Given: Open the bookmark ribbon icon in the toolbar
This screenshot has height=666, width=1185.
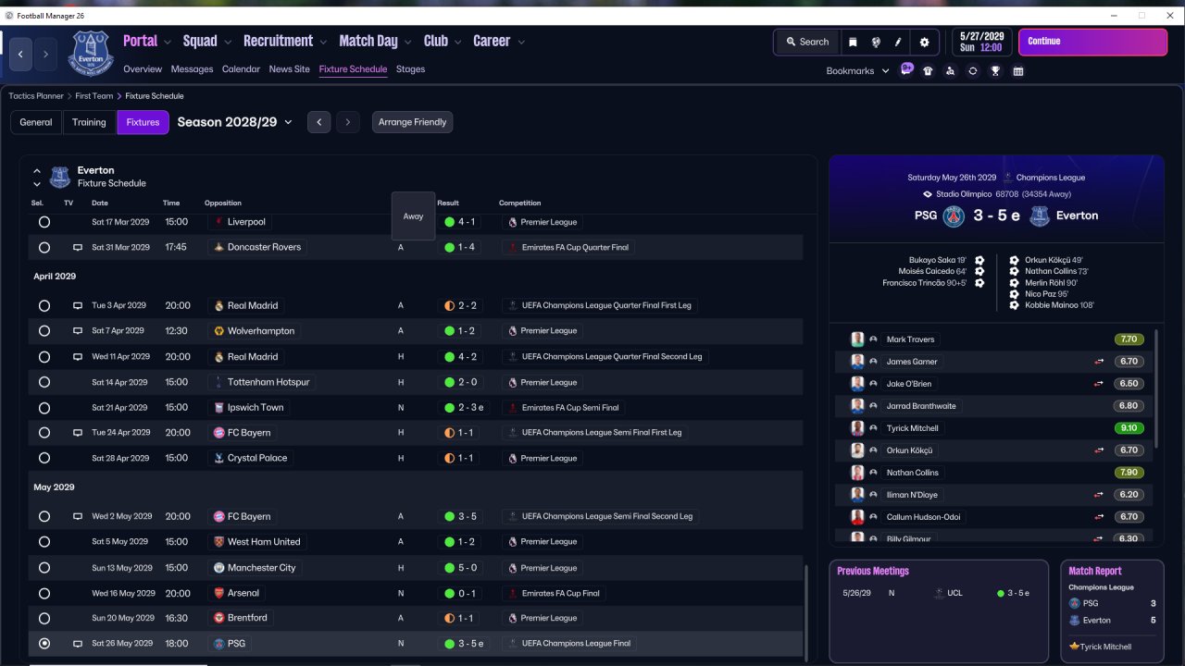Looking at the screenshot, I should (x=853, y=42).
